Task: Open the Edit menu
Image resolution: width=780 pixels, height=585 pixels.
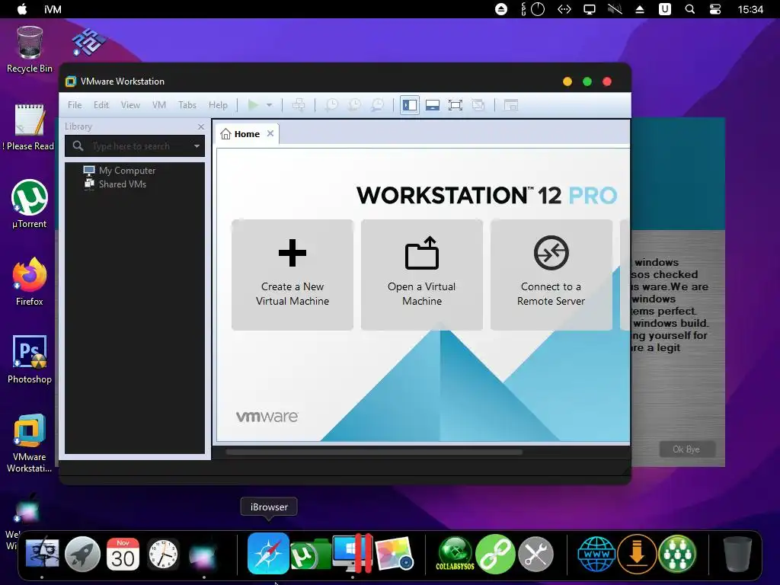Action: click(101, 105)
